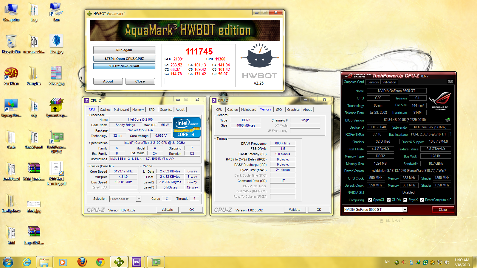The width and height of the screenshot is (477, 268).
Task: Select the Symantec.p... archive icon
Action: point(56,108)
